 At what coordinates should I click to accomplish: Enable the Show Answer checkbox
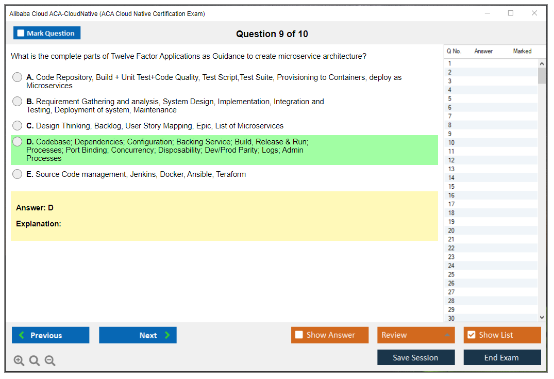tap(299, 335)
